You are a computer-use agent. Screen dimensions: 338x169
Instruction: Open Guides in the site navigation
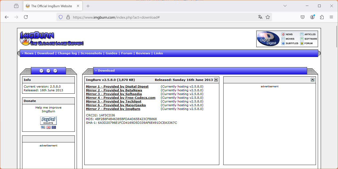[x=112, y=53]
